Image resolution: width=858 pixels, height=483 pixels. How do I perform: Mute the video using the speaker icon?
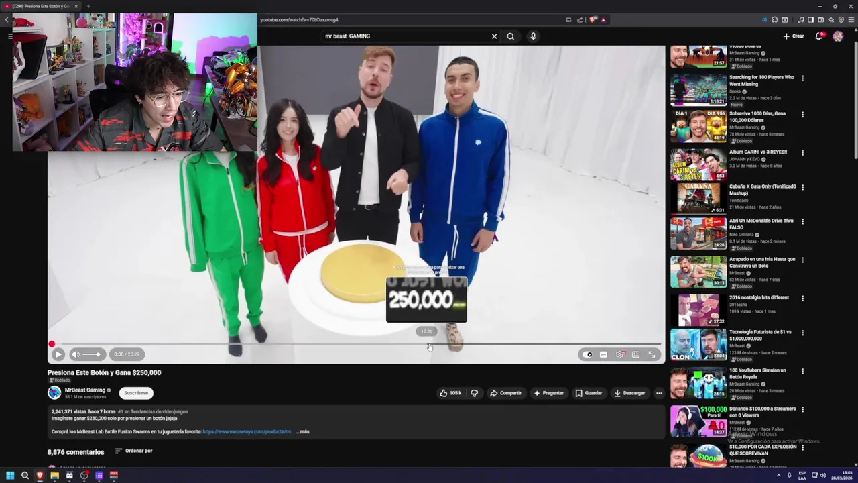click(76, 354)
